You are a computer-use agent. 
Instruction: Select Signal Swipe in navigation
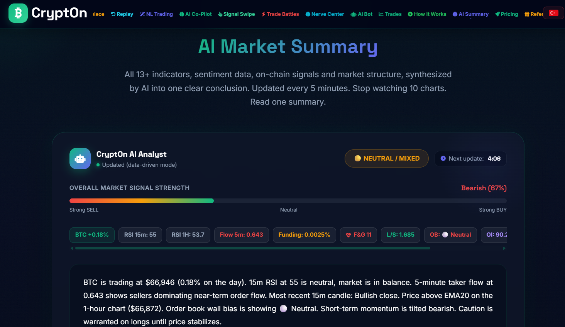[237, 14]
